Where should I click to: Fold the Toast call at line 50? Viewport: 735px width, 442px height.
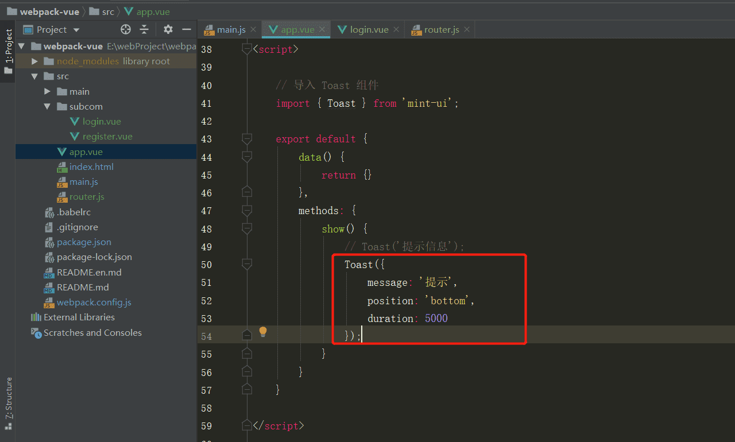point(247,265)
